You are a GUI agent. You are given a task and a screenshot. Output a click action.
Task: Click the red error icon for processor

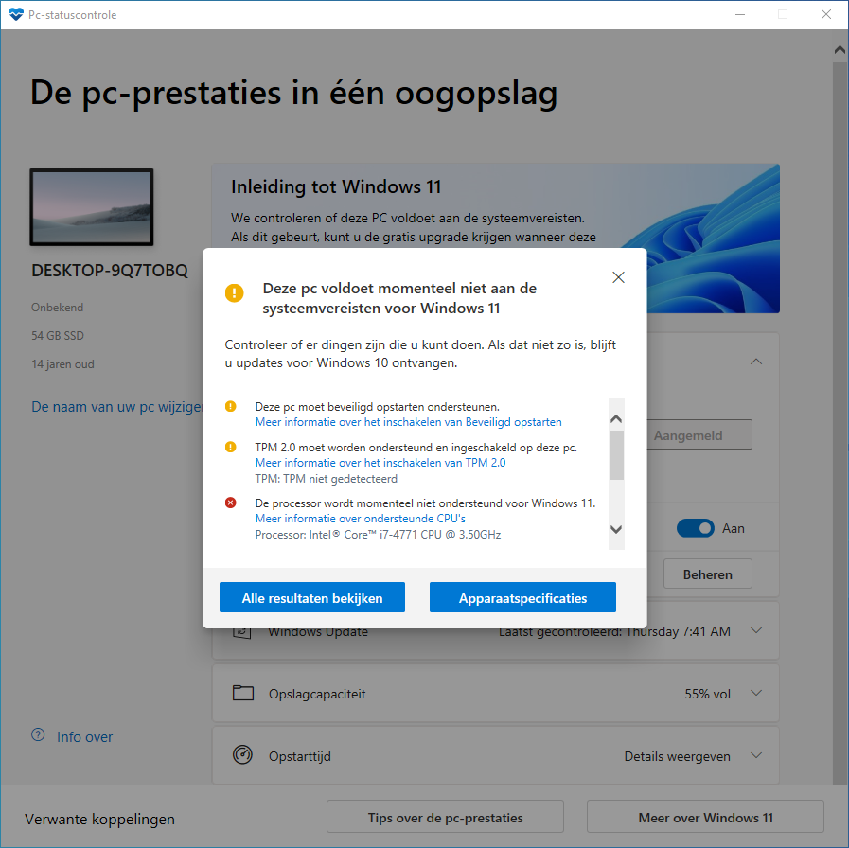[231, 503]
